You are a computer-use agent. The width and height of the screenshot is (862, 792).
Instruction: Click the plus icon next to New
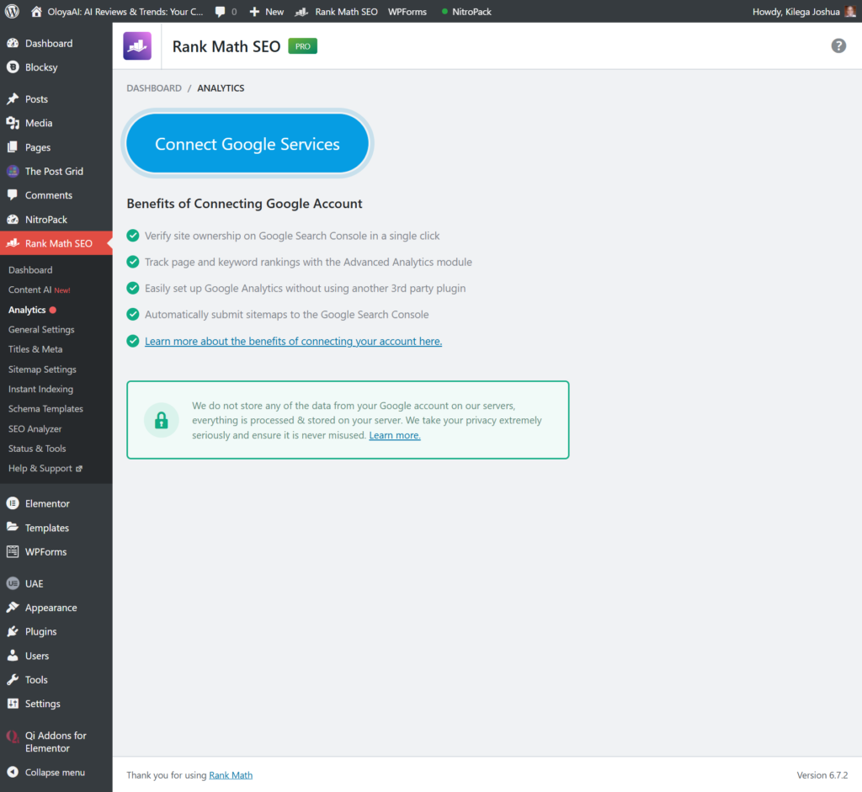click(x=254, y=12)
